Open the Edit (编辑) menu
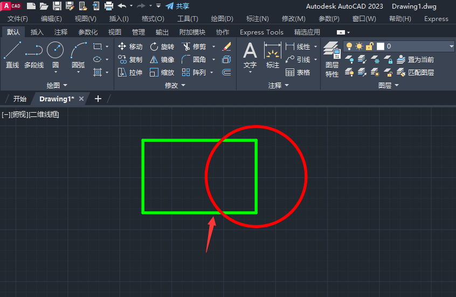The height and width of the screenshot is (297, 456). (51, 19)
